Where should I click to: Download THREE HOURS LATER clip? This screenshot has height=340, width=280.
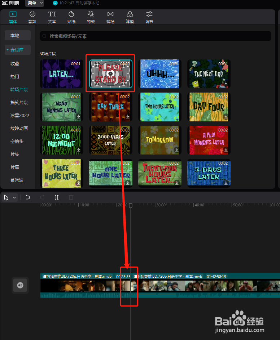(79, 183)
